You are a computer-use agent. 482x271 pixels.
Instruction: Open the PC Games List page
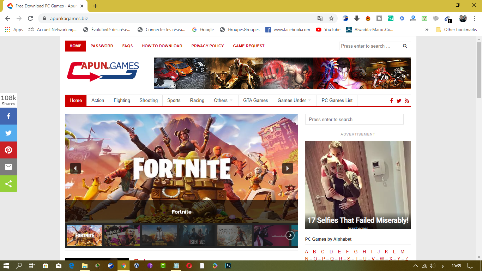point(337,100)
